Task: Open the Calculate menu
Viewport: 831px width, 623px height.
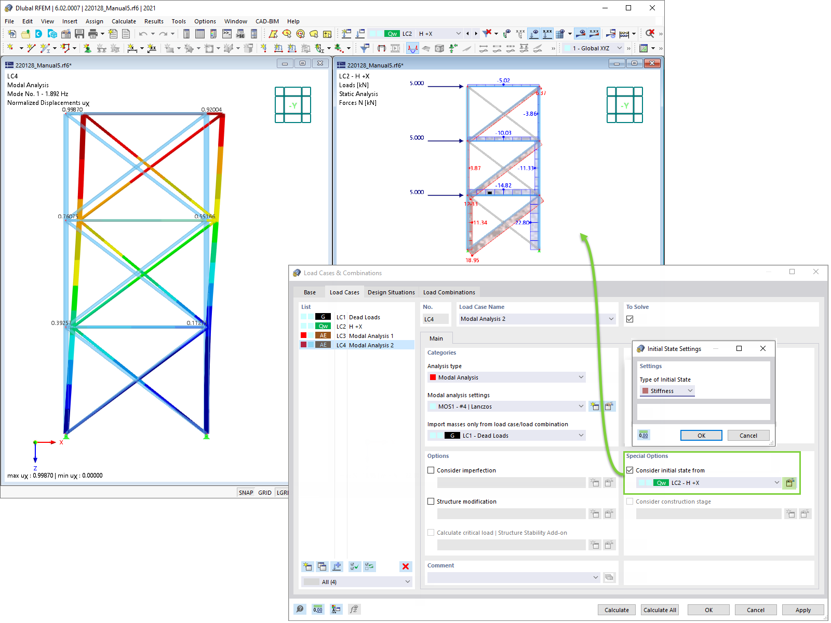Action: 124,21
